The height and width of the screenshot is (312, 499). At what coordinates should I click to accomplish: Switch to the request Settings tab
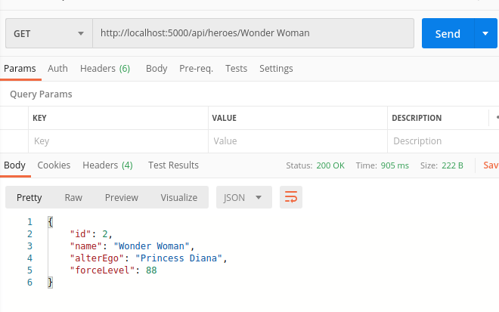276,68
